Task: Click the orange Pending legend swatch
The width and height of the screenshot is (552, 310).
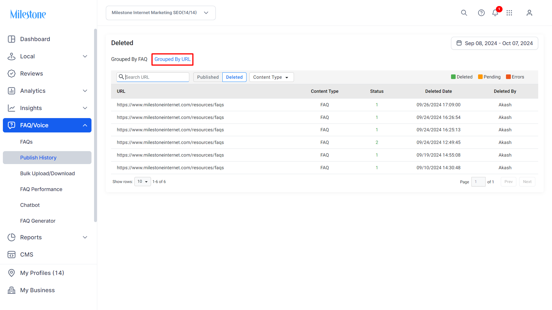Action: [x=480, y=77]
